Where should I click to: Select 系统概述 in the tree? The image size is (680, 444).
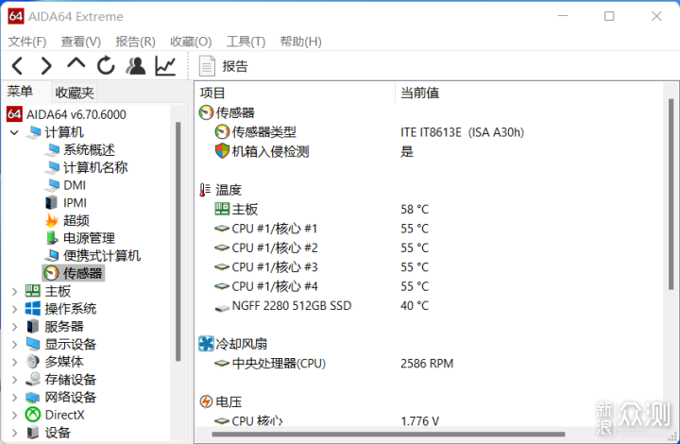tap(89, 149)
